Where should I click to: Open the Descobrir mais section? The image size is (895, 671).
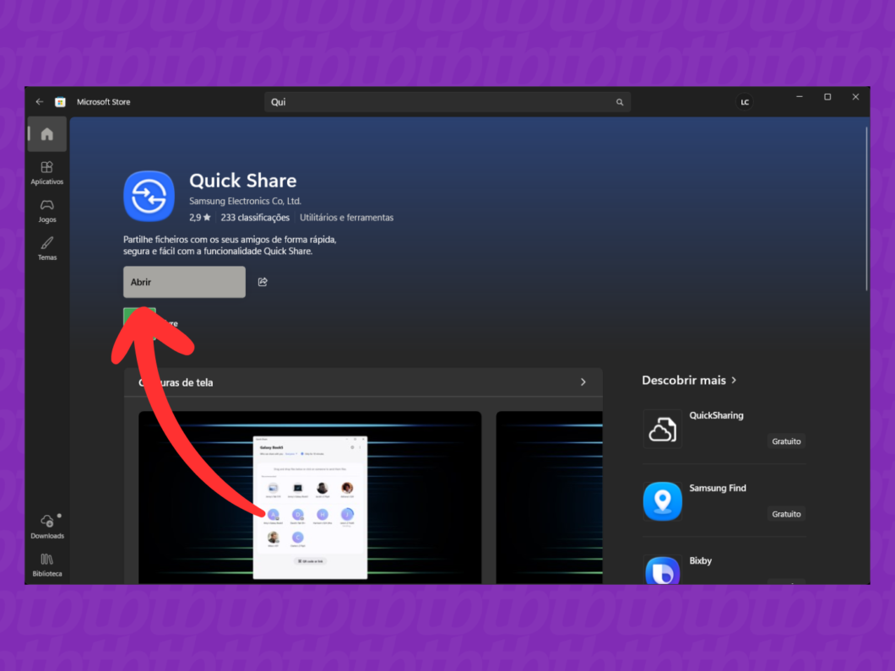(x=689, y=380)
